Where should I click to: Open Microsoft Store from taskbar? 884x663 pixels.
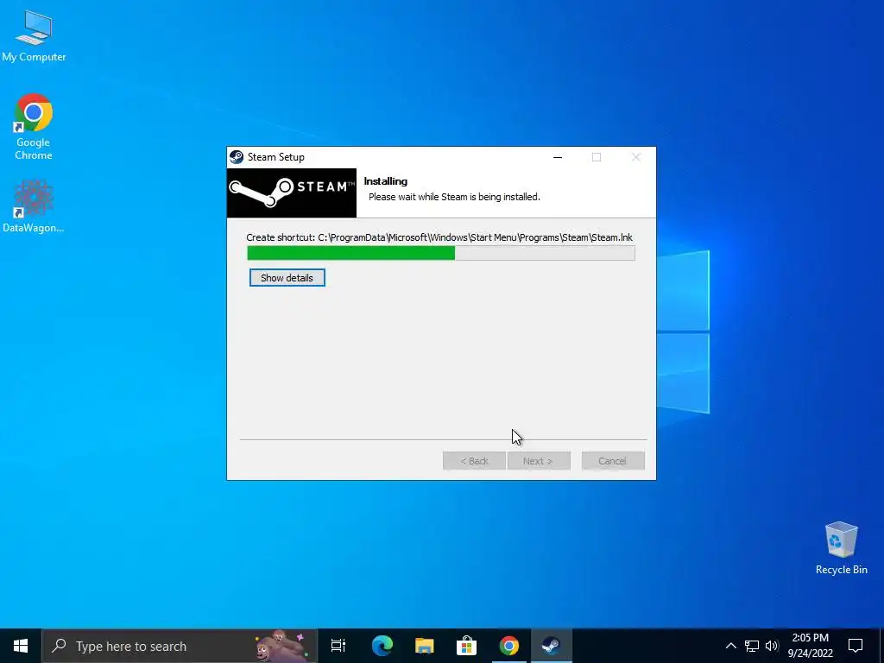(467, 646)
